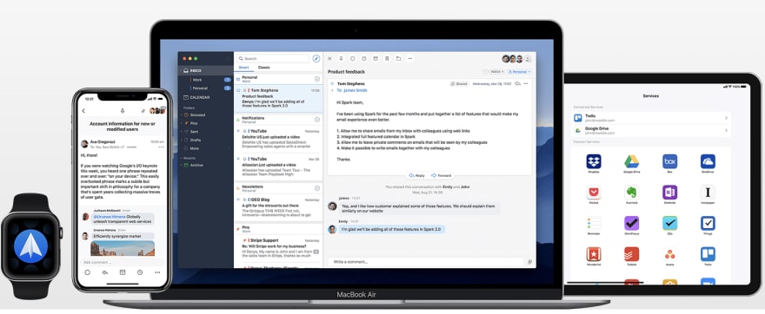Tap the Wunderlist icon on iPad
The image size is (765, 314).
pos(593,254)
